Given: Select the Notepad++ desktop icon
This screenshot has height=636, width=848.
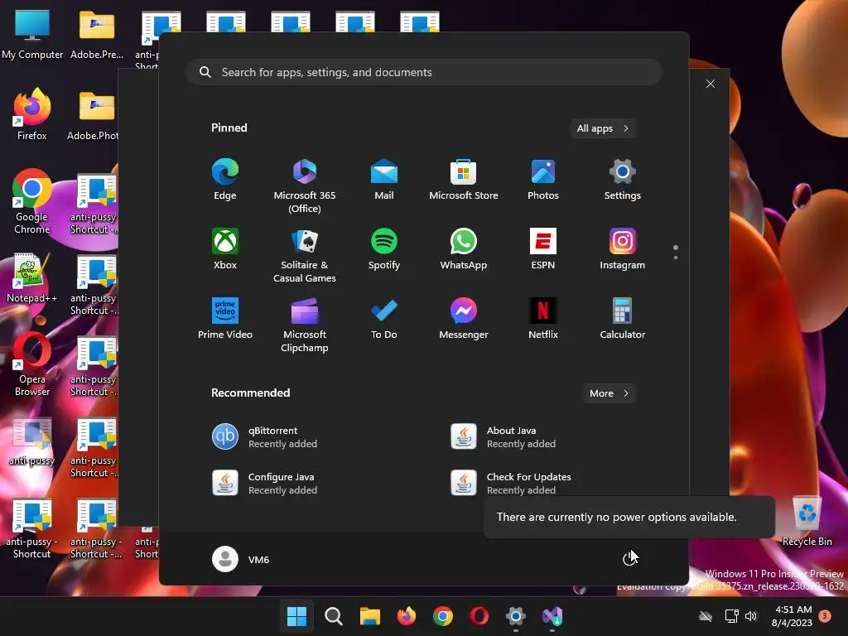Looking at the screenshot, I should [32, 278].
